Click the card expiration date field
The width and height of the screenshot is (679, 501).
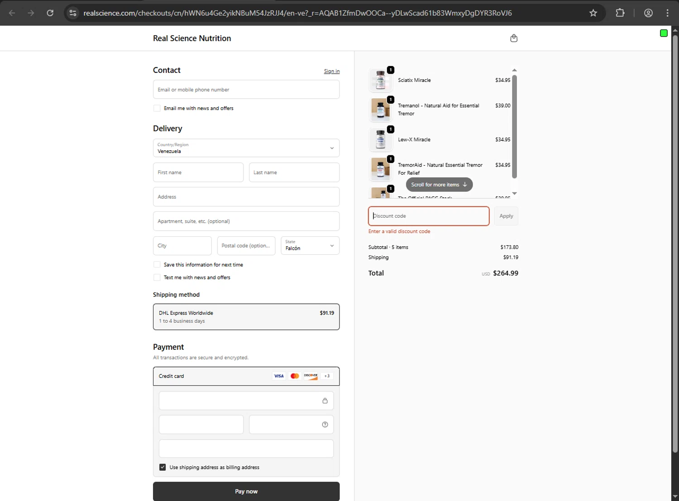pos(201,425)
